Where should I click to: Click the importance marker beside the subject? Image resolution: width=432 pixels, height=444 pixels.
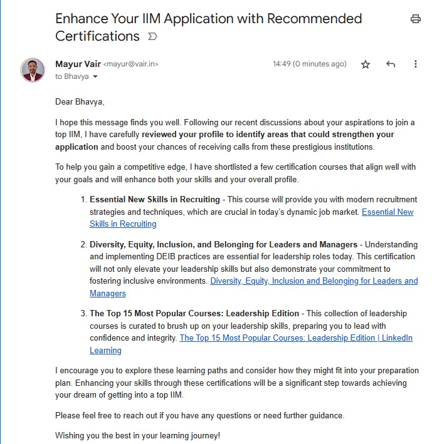152,37
